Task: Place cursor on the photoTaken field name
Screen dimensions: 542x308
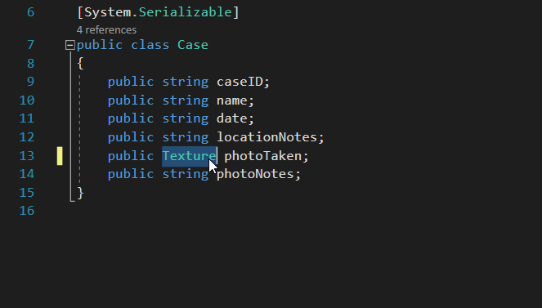Action: pyautogui.click(x=262, y=156)
